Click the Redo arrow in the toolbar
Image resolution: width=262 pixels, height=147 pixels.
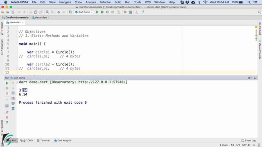pyautogui.click(x=24, y=12)
